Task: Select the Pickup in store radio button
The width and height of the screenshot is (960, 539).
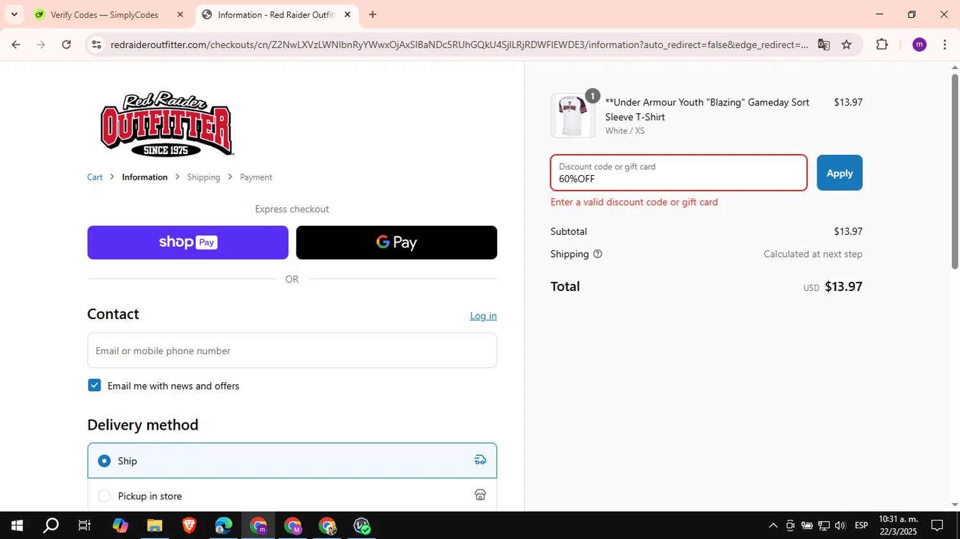Action: [x=104, y=496]
